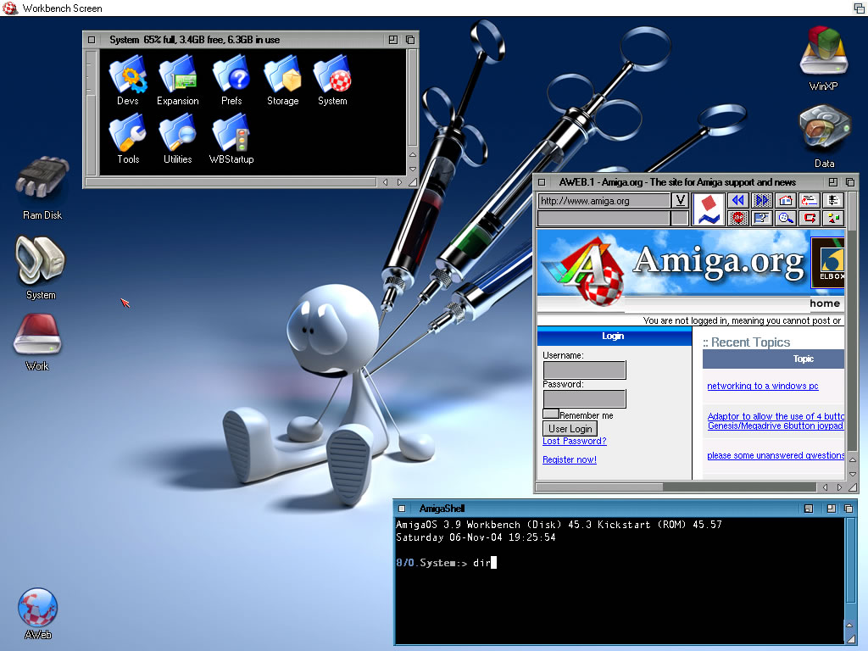This screenshot has height=651, width=868.
Task: Open the Expansion drawer icon
Action: 178,81
